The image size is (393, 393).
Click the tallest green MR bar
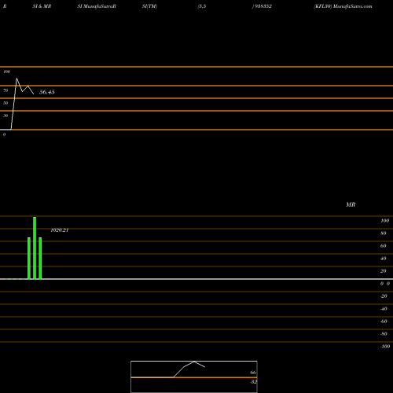35,248
